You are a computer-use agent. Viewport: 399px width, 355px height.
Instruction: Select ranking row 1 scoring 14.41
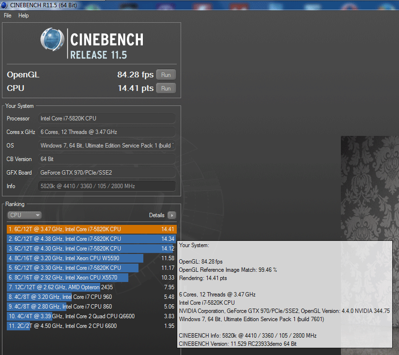point(92,229)
